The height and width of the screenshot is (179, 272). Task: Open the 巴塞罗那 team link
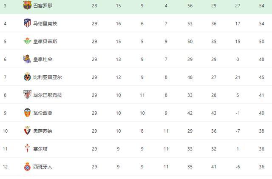coord(44,5)
